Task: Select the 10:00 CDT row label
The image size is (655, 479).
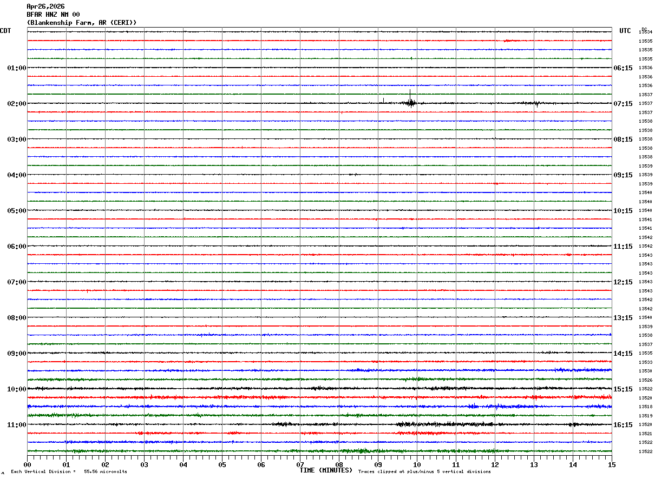Action: click(17, 389)
